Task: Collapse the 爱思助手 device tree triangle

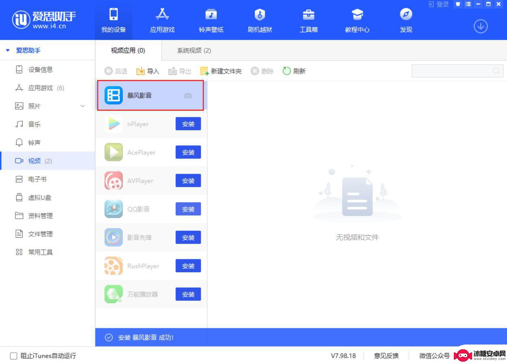Action: coord(8,50)
